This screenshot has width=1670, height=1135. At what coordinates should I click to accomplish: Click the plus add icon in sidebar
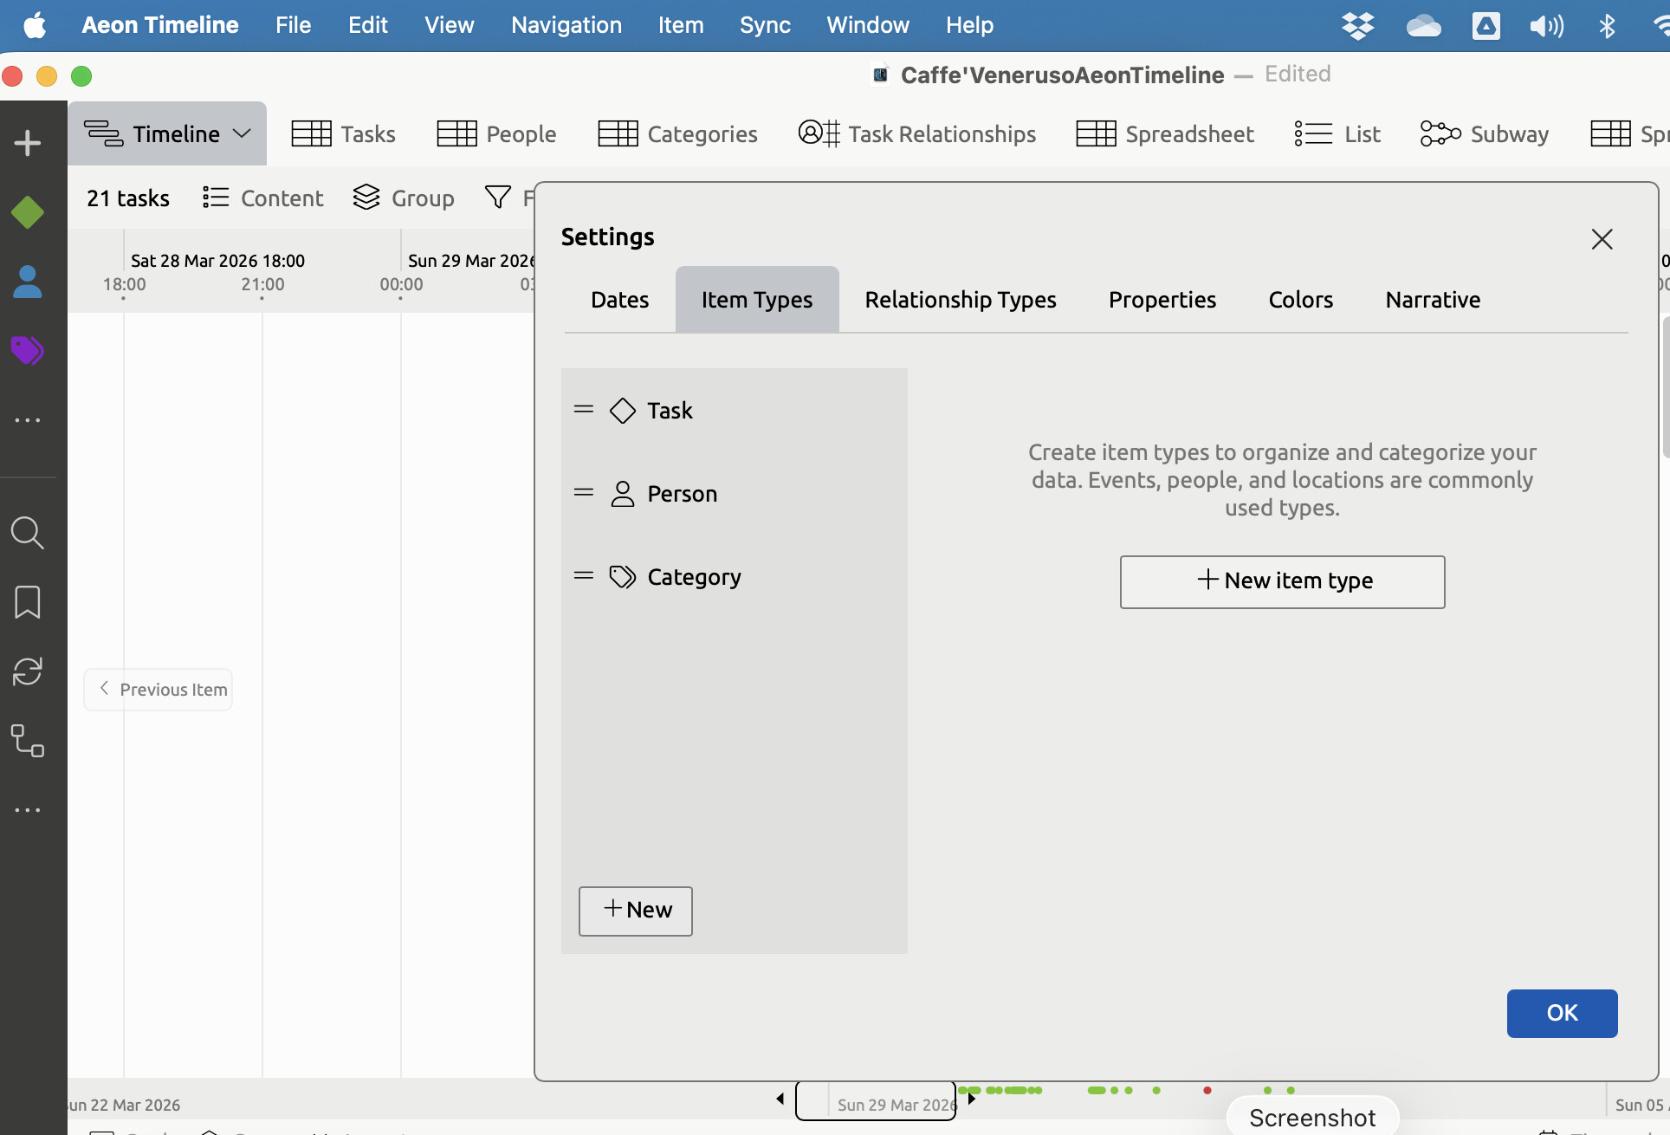pos(28,143)
